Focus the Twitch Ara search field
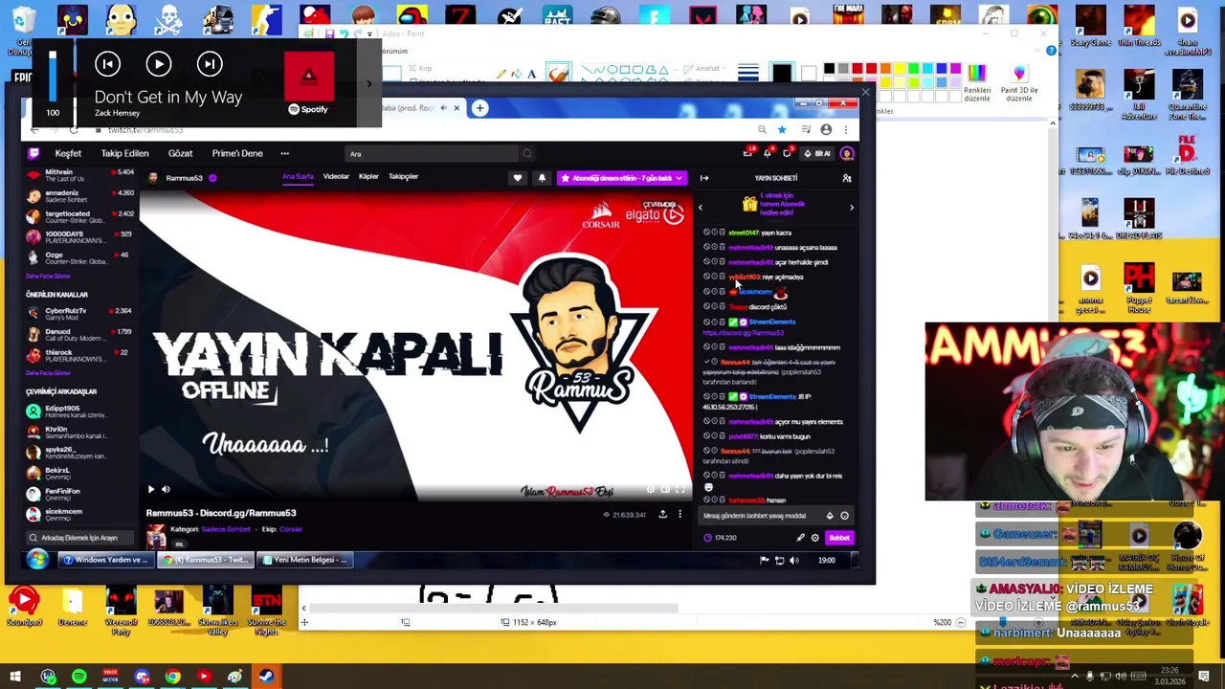This screenshot has height=689, width=1225. pyautogui.click(x=433, y=153)
